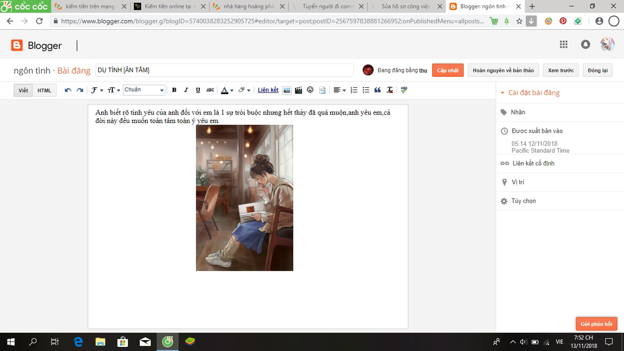Insert a jump break with the torn page icon
This screenshot has width=624, height=351.
pyautogui.click(x=322, y=90)
